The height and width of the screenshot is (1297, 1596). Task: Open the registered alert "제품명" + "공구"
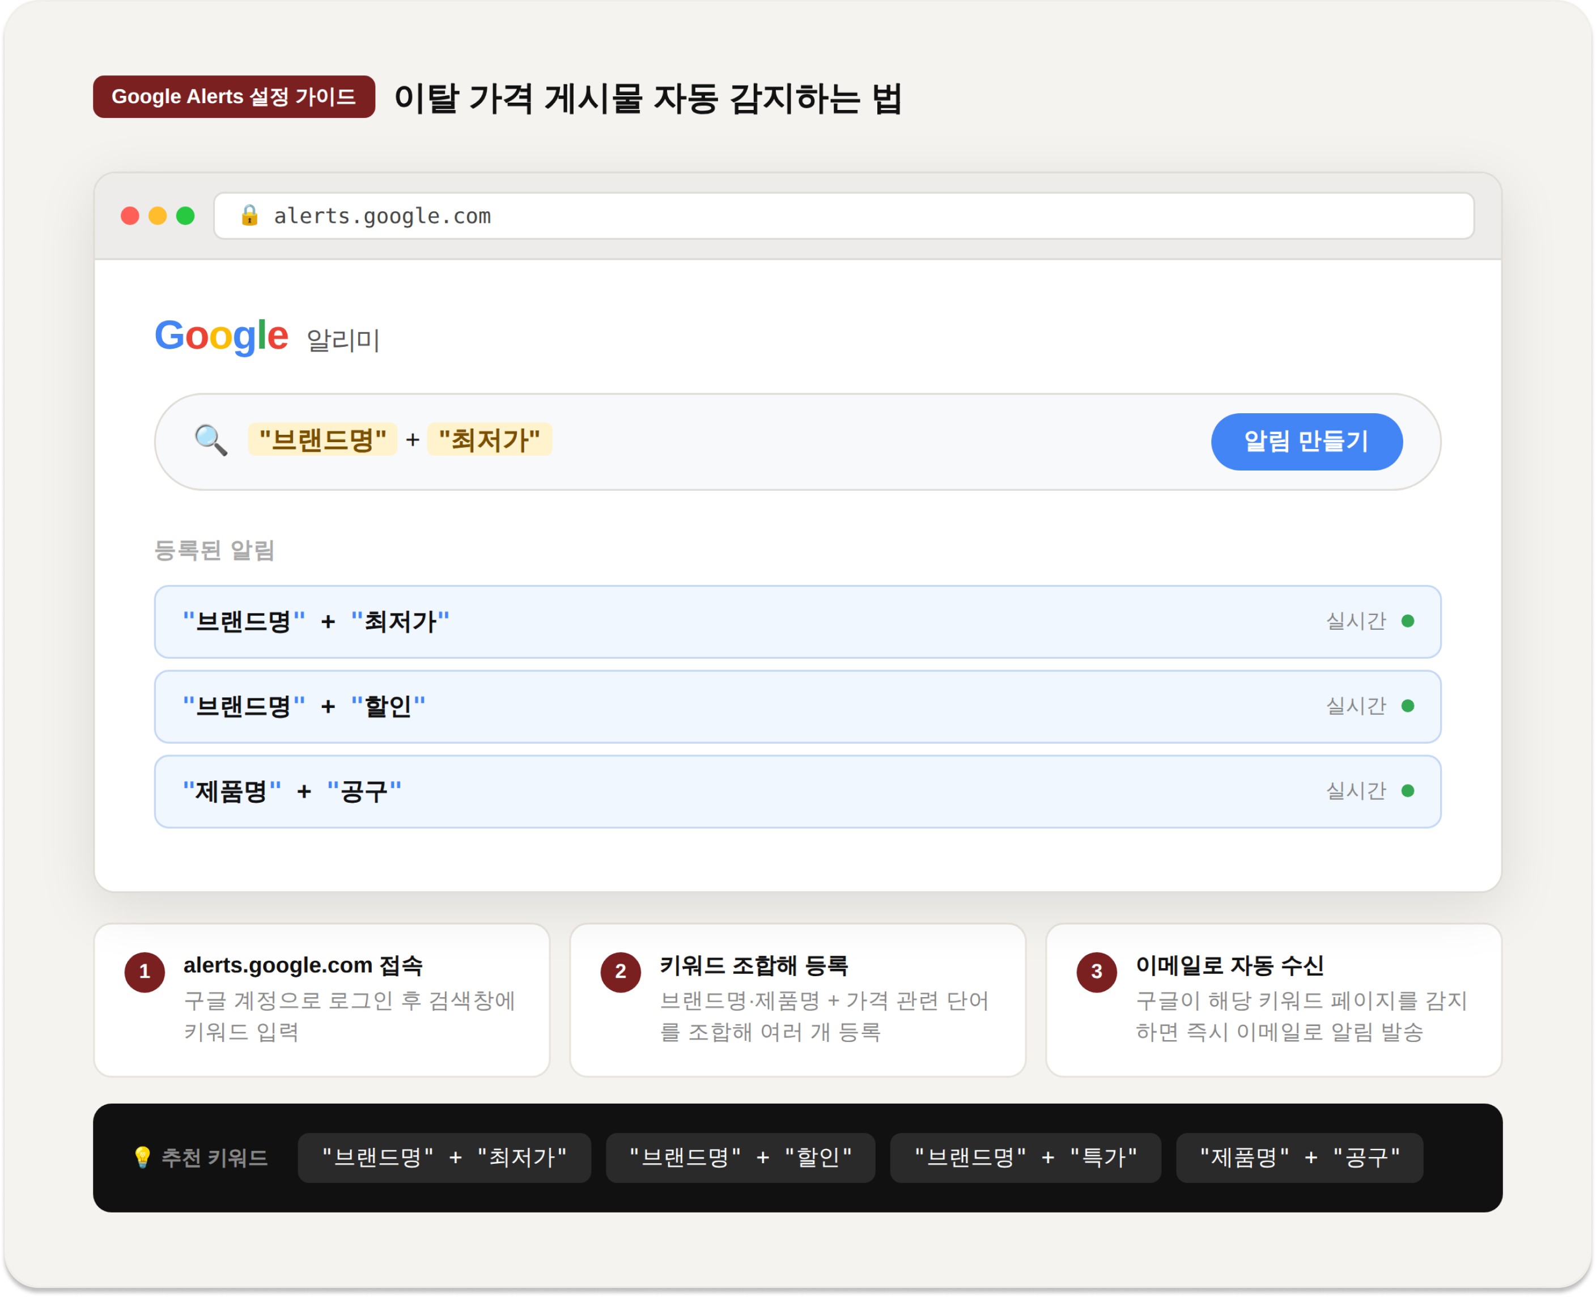797,791
